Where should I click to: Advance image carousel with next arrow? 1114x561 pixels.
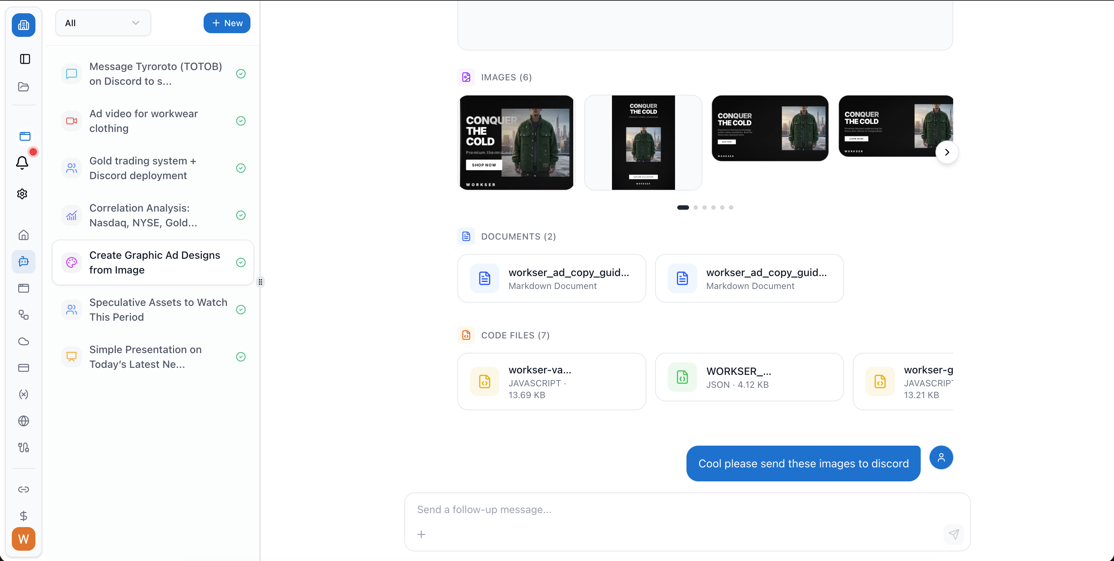tap(947, 152)
